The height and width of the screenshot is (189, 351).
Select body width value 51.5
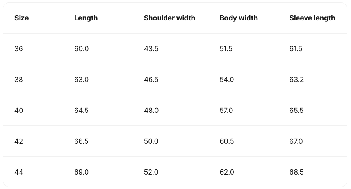226,49
